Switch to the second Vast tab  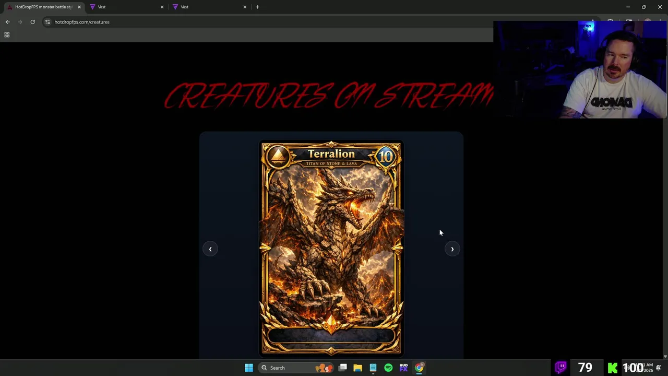tap(208, 7)
